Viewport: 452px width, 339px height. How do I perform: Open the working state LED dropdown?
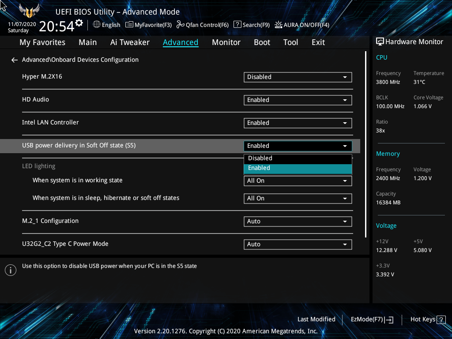coord(298,181)
